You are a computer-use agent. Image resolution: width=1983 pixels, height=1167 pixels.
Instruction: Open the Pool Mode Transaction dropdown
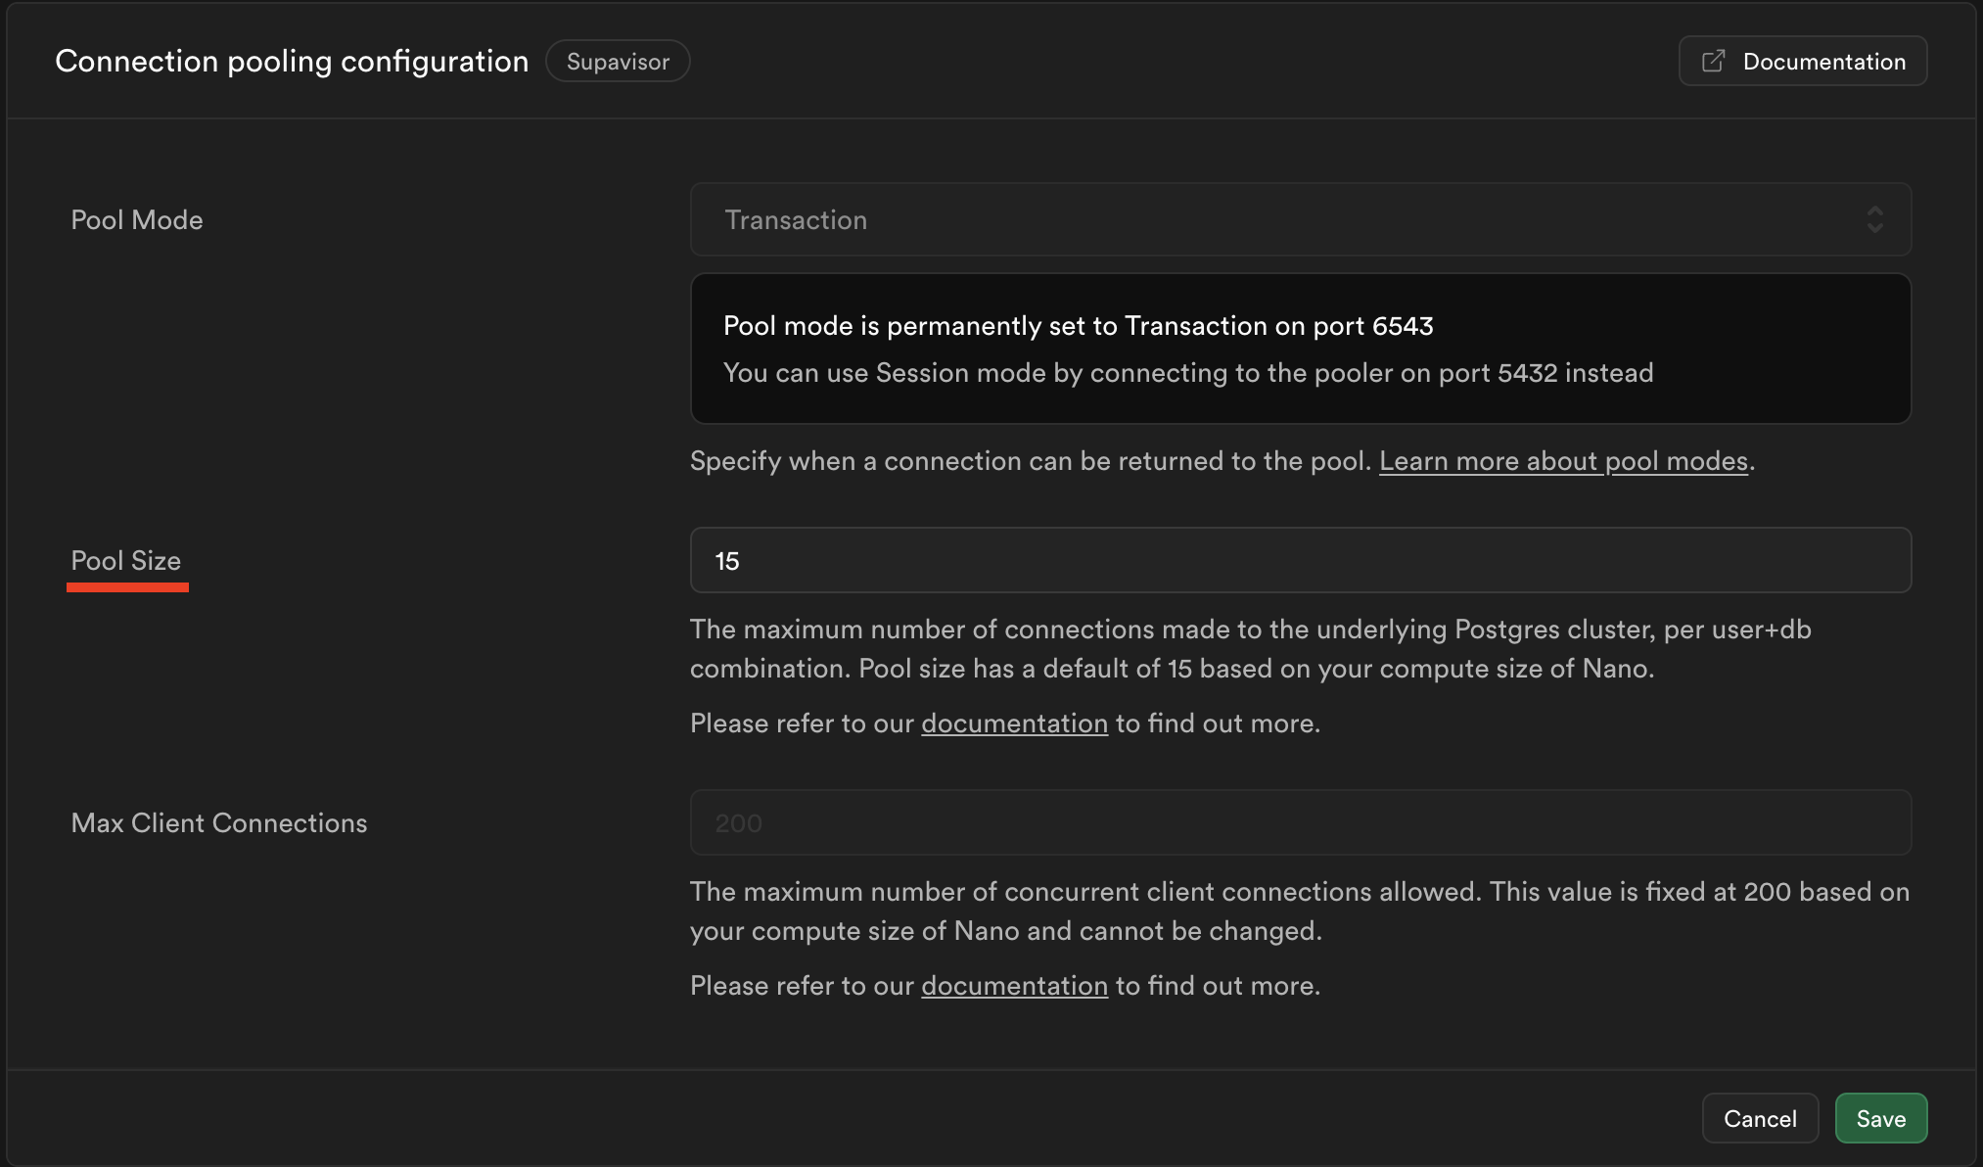pyautogui.click(x=1272, y=219)
